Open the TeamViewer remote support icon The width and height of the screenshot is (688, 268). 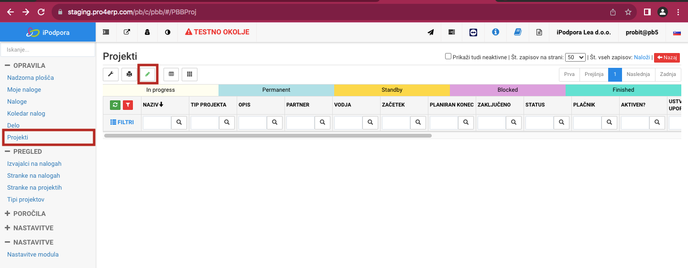click(x=473, y=32)
